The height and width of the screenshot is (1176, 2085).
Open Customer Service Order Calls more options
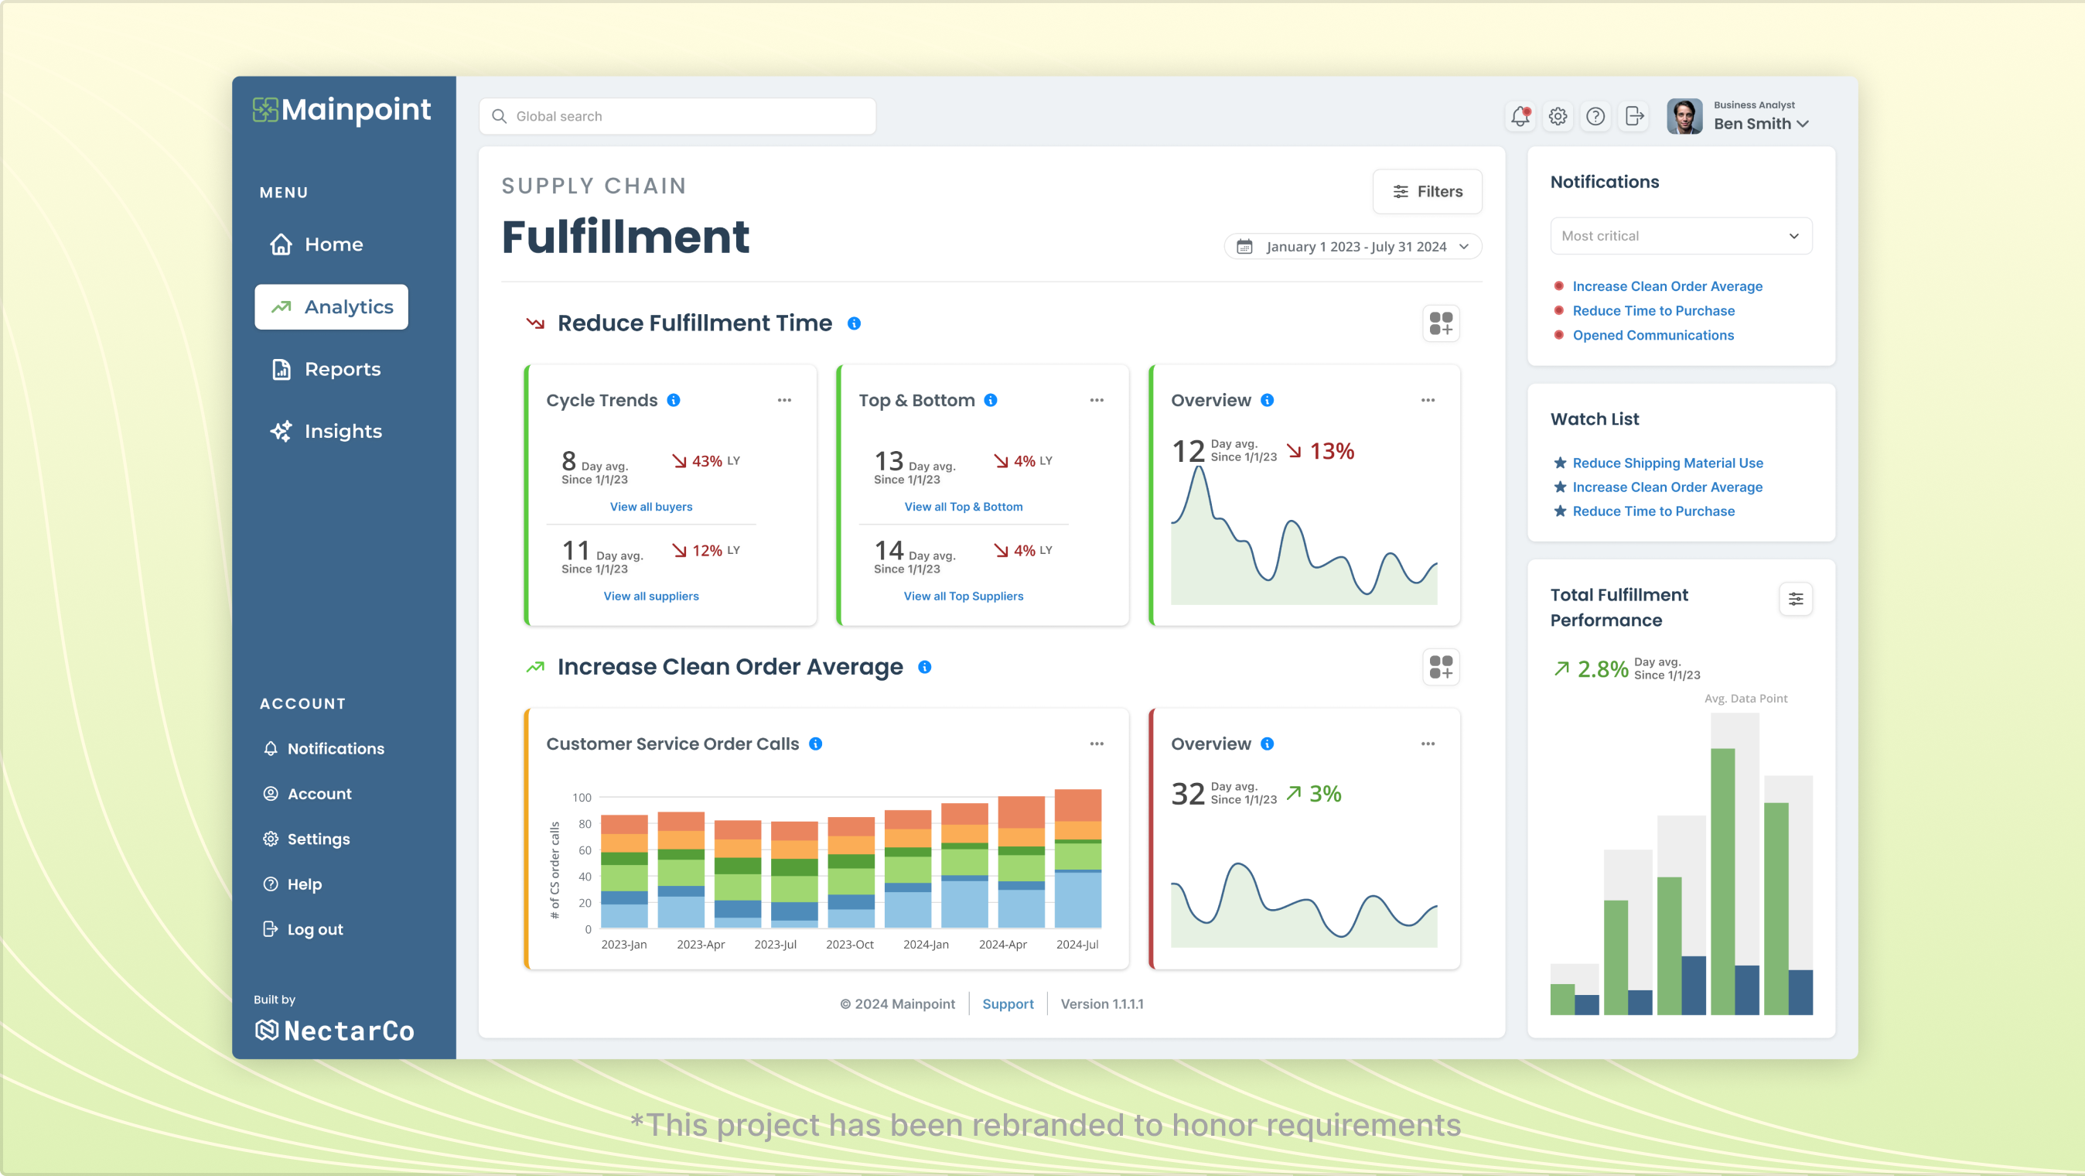click(1097, 744)
